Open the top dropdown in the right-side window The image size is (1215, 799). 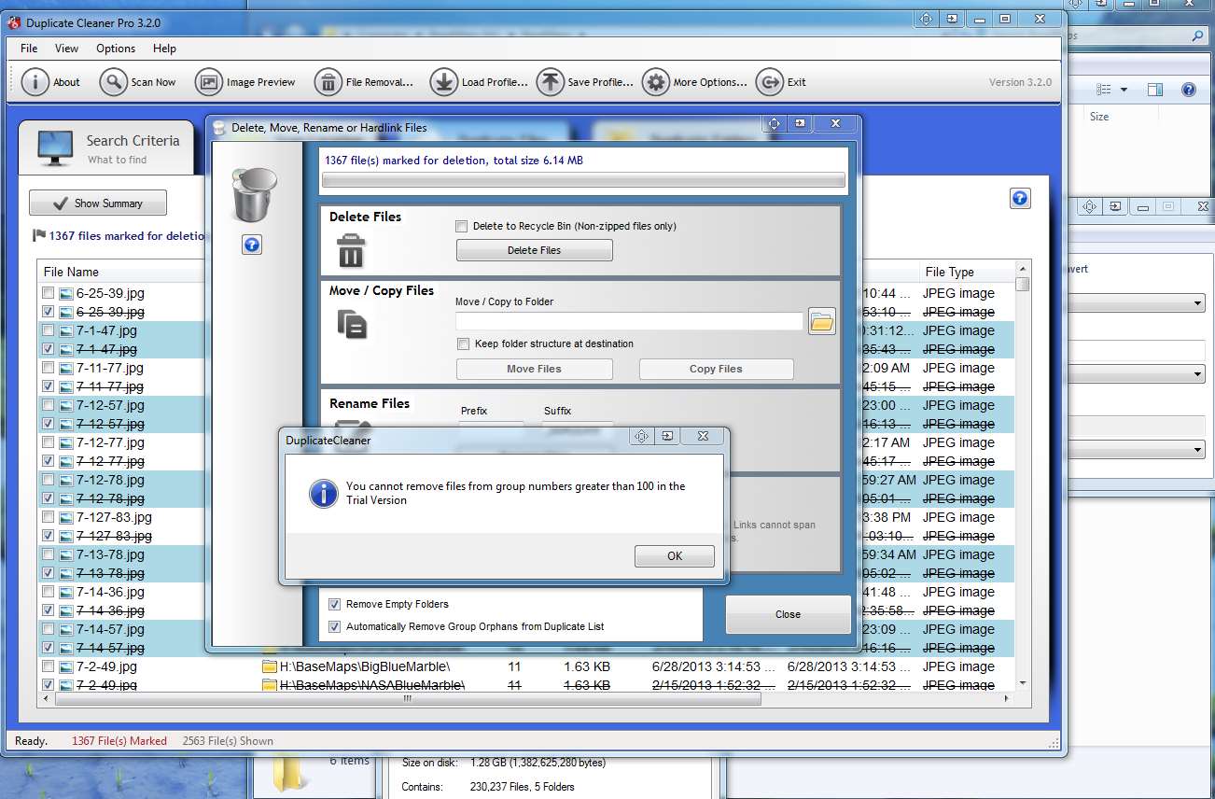click(1197, 303)
